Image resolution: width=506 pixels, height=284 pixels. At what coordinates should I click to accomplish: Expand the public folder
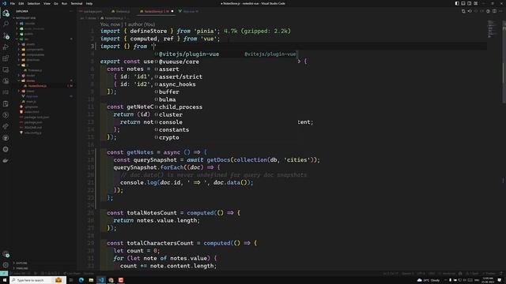click(28, 34)
